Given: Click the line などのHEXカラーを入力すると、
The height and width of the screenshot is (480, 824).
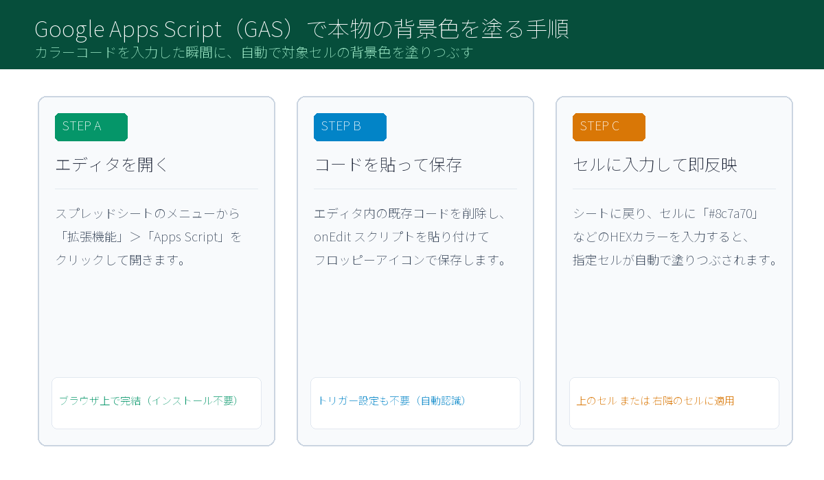Looking at the screenshot, I should pyautogui.click(x=660, y=237).
